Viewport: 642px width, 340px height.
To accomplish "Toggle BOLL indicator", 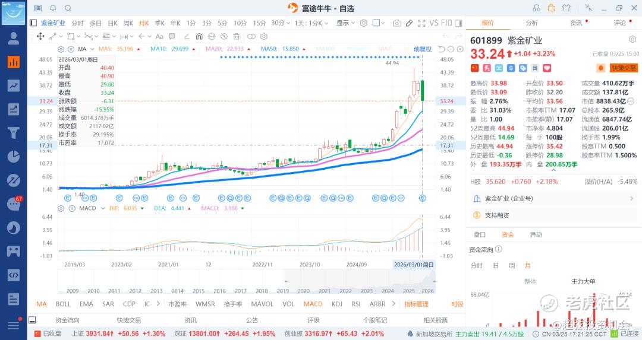I will click(x=63, y=304).
